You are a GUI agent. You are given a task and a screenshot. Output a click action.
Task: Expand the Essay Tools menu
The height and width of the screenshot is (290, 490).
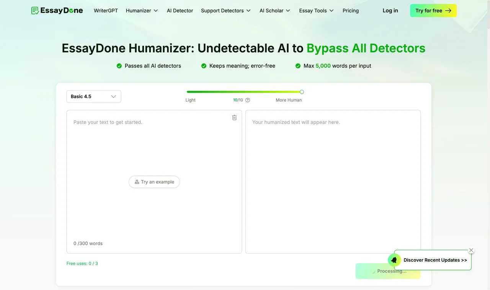317,11
